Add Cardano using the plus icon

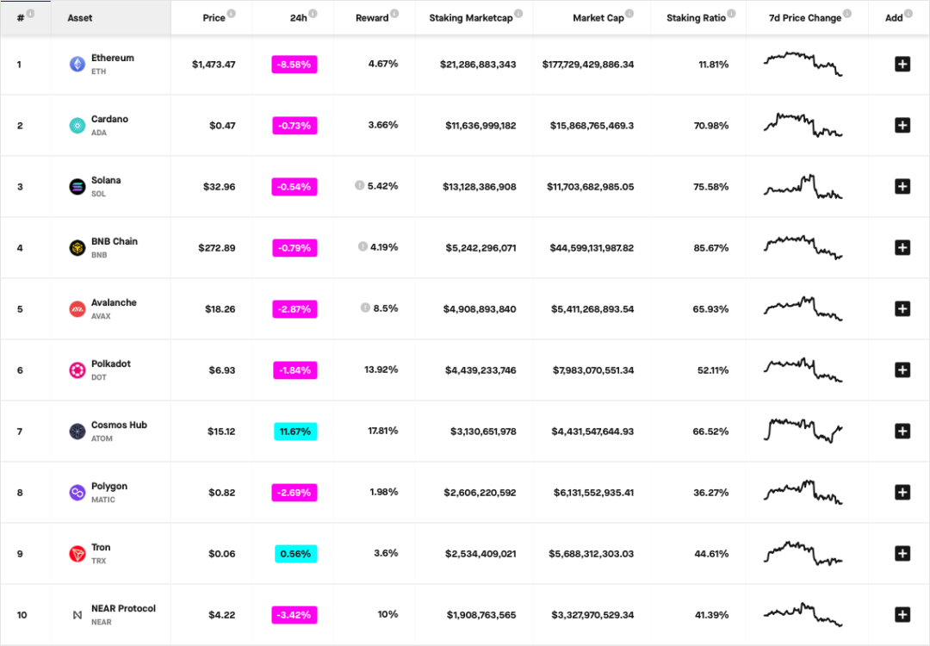click(902, 125)
